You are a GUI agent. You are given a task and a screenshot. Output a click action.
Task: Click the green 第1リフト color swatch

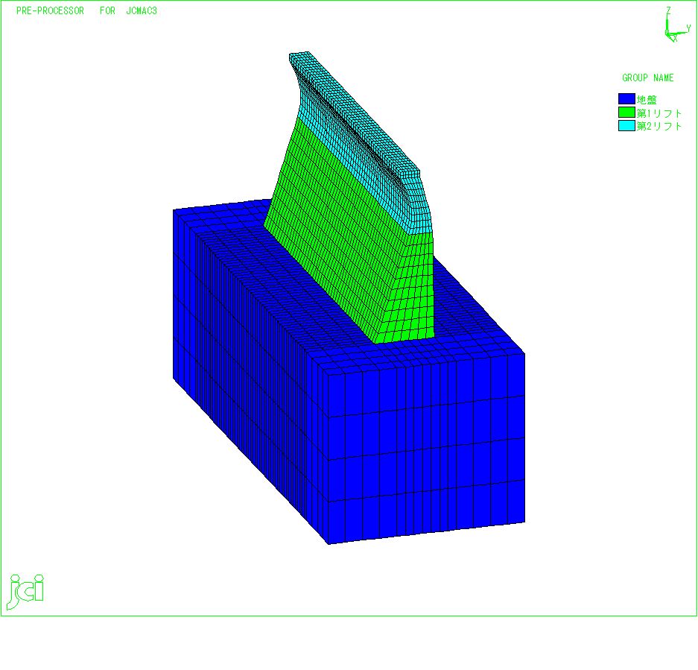[x=626, y=113]
